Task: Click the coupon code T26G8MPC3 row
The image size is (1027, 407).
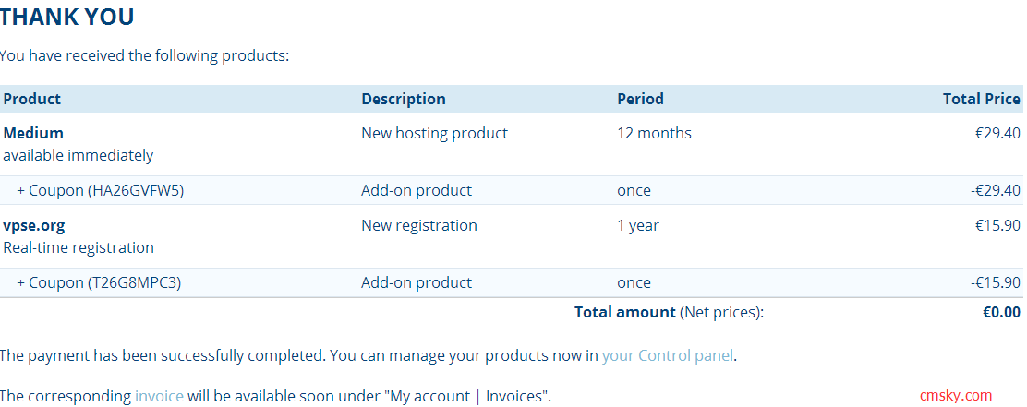Action: point(99,282)
